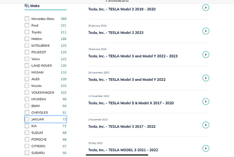Click Ford count '221'

pos(63,25)
